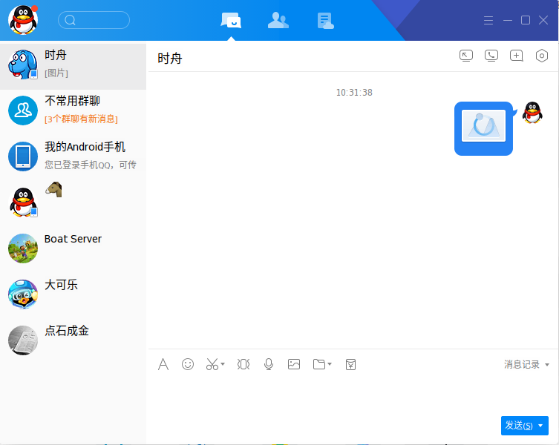Screen dimensions: 559x445
Task: Click the font style 'A' icon
Action: [163, 364]
